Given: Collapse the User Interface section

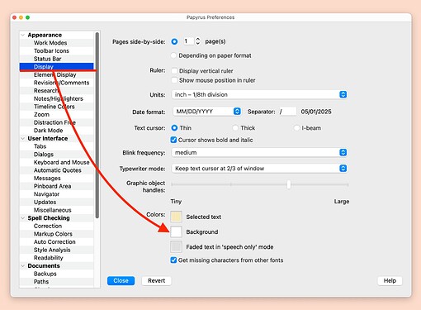Looking at the screenshot, I should point(23,138).
